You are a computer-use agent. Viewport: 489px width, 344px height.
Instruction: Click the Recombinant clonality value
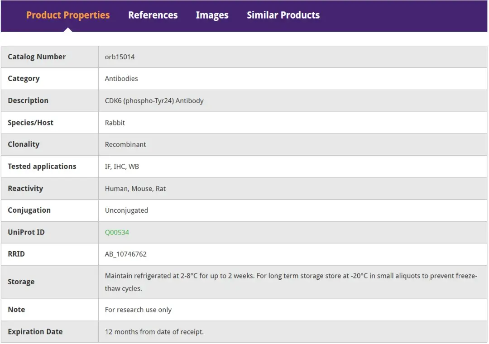point(125,144)
